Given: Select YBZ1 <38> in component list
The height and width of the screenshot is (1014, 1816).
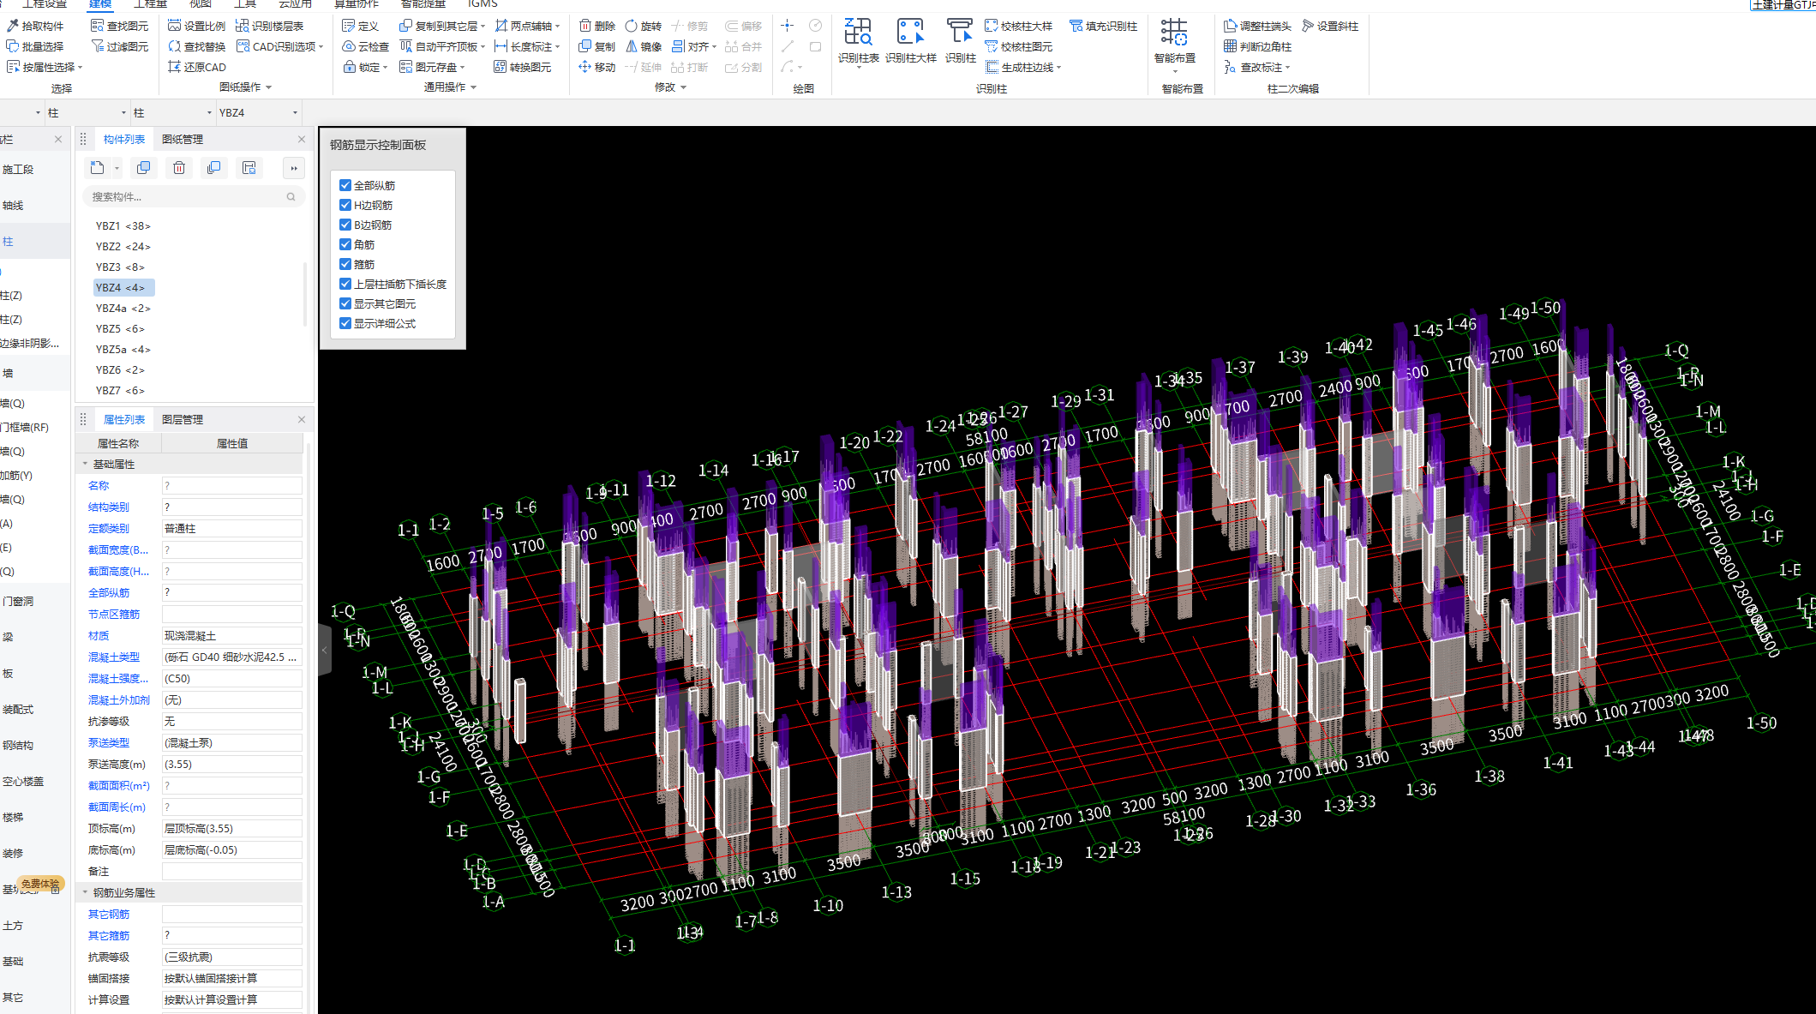Looking at the screenshot, I should 123,226.
